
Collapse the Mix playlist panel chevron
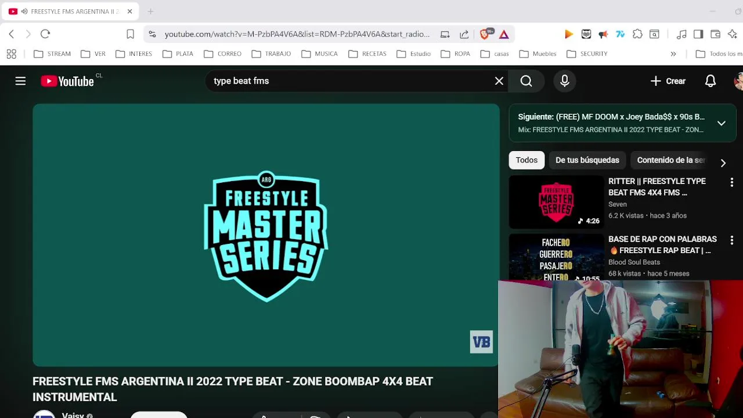(722, 123)
